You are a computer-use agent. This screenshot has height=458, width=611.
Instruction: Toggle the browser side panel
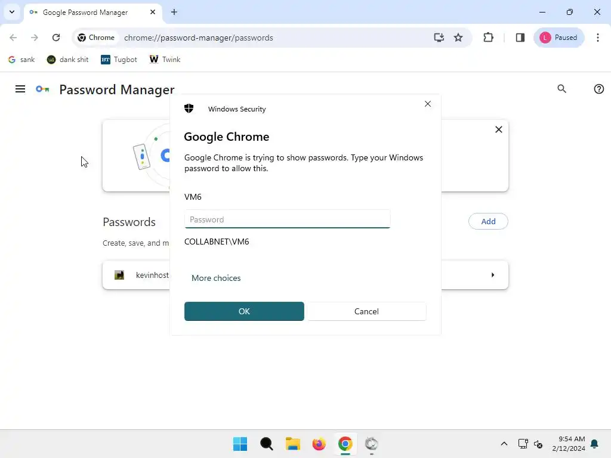point(520,38)
